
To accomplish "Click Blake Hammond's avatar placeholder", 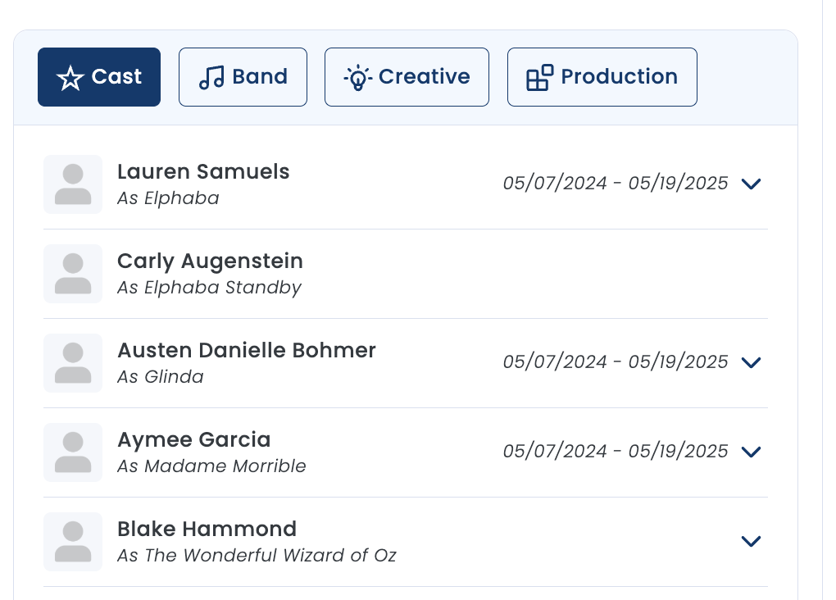I will [x=73, y=542].
